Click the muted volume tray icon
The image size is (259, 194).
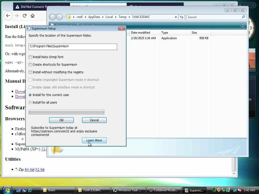click(240, 190)
